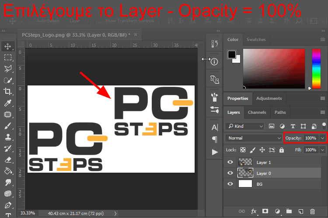Select the Polygonal Lasso tool
The height and width of the screenshot is (218, 328).
point(8,68)
